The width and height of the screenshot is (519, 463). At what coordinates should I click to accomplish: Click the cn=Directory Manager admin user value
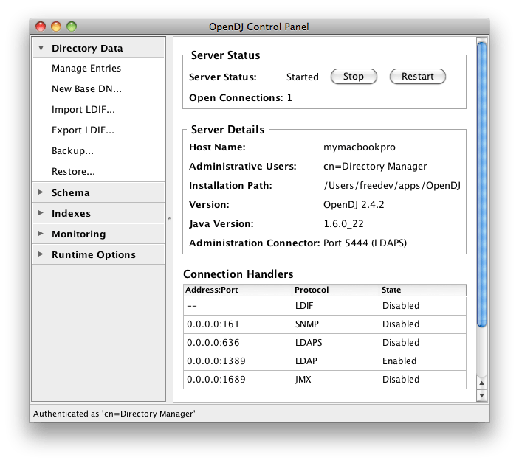375,166
